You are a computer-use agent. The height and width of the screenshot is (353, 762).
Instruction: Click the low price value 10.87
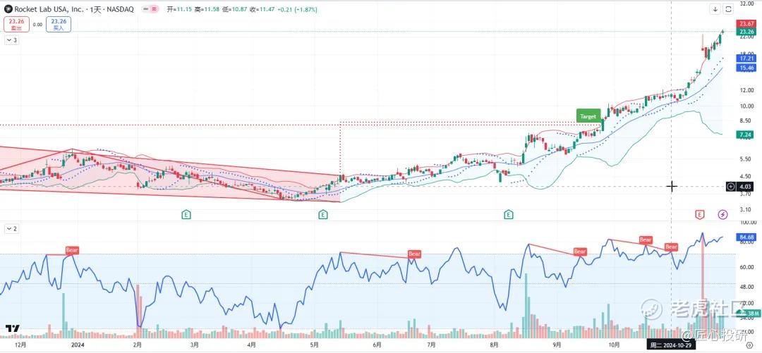[x=241, y=9]
